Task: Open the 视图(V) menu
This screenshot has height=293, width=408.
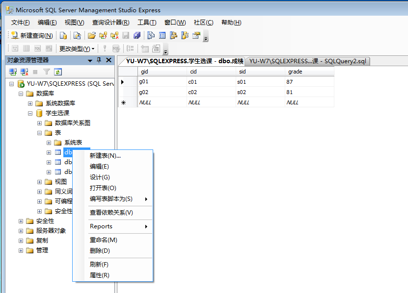Action: pos(75,23)
